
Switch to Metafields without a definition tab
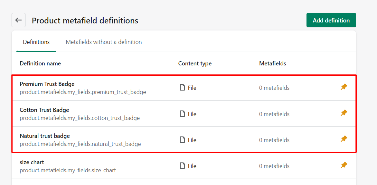click(104, 42)
